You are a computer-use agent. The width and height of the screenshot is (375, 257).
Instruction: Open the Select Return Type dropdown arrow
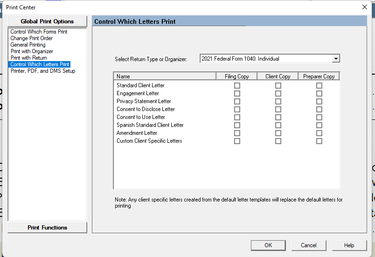(x=335, y=59)
